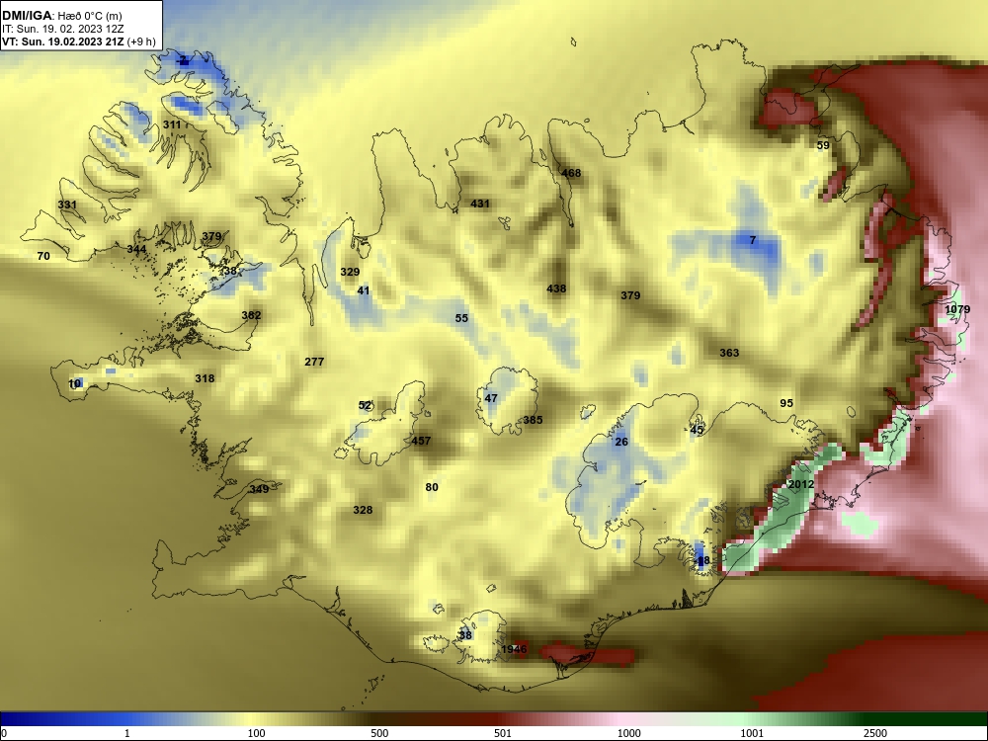Click the 70 value on the map
Viewport: 988px width, 741px height.
[x=43, y=256]
